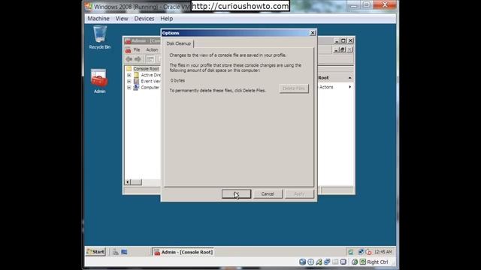Open the VirtualBox Machine menu
The image size is (481, 270).
pos(98,18)
